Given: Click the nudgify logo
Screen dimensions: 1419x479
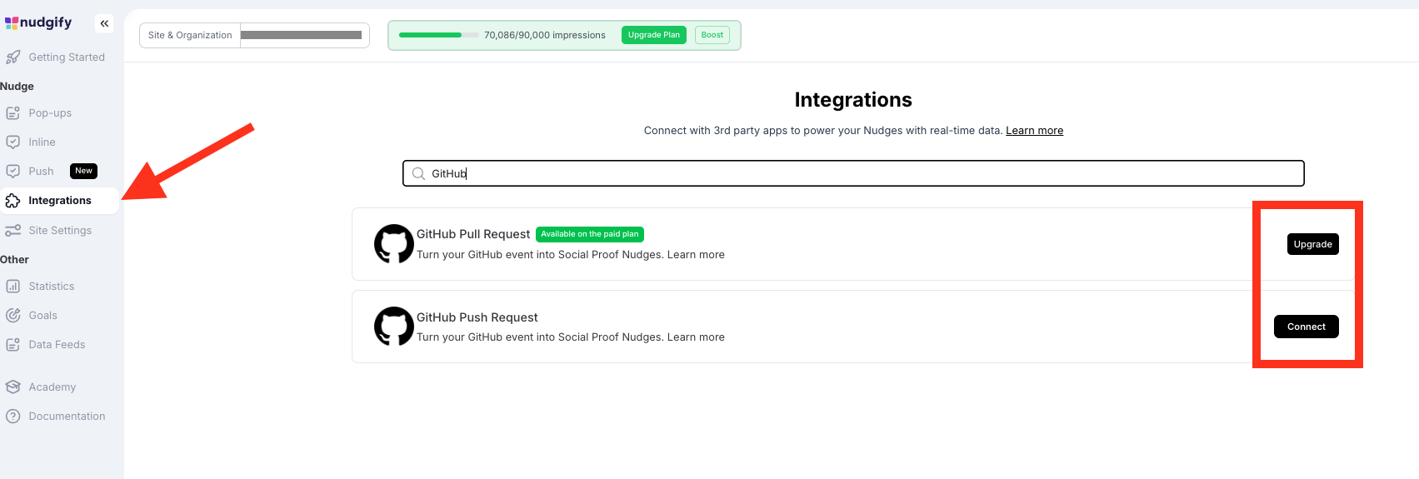Looking at the screenshot, I should click(38, 22).
